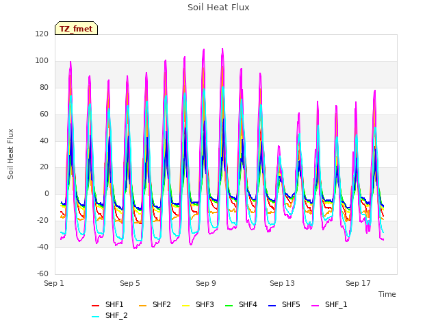Click the blue SHF5 legend color marker
The width and height of the screenshot is (438, 329).
tap(272, 305)
